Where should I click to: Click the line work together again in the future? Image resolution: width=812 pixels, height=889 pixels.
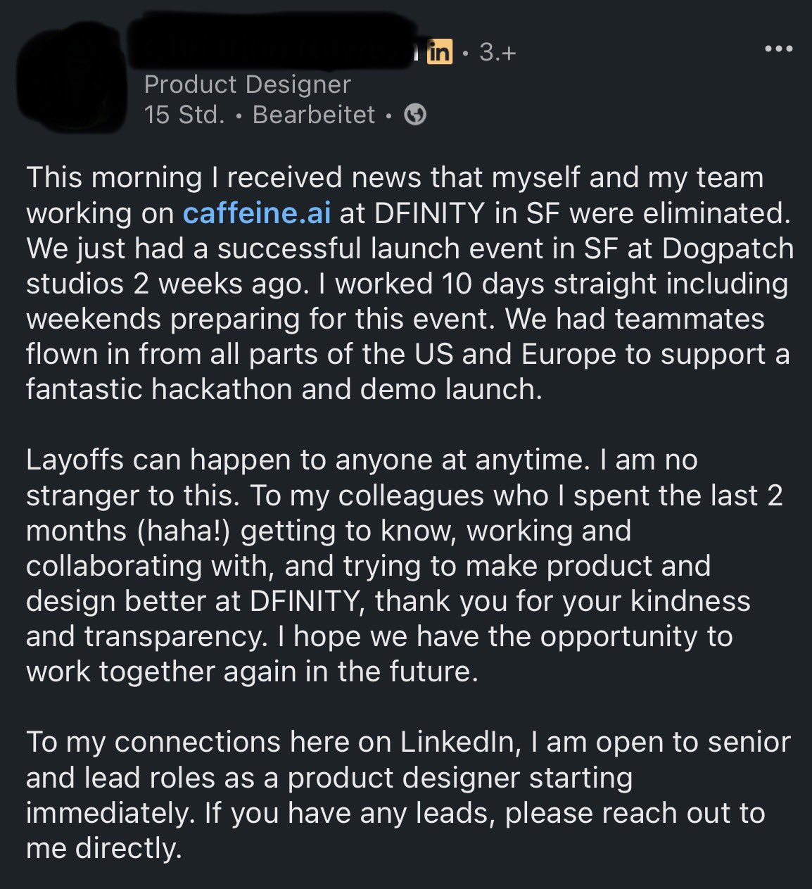click(252, 672)
